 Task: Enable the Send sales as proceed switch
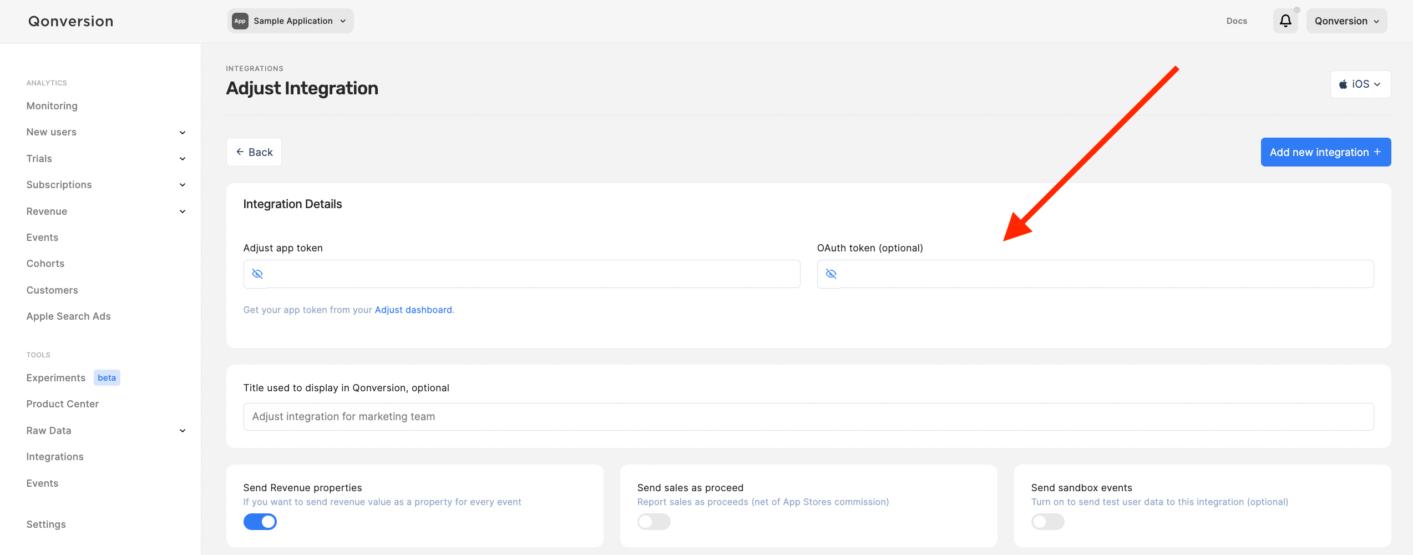(x=654, y=522)
